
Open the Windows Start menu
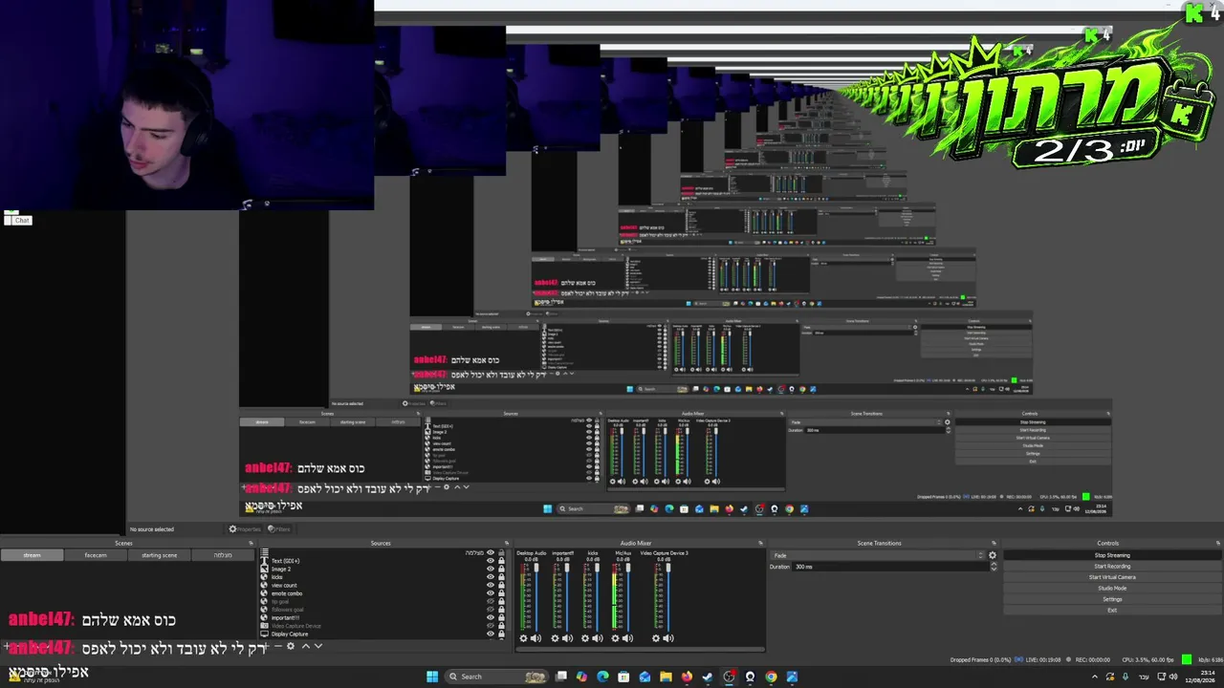click(432, 677)
